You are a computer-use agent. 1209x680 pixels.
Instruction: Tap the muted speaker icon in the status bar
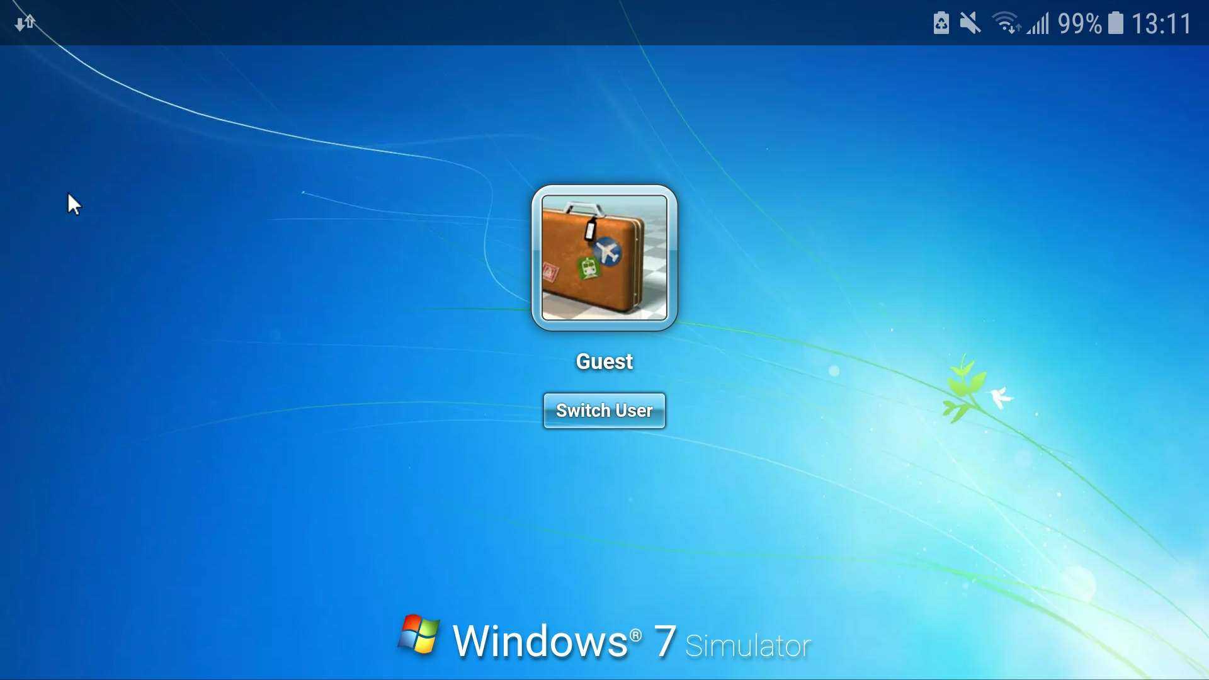[970, 24]
